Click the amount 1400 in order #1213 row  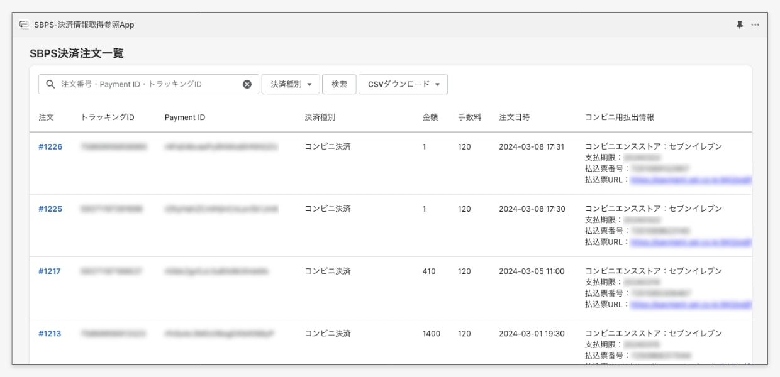tap(432, 334)
